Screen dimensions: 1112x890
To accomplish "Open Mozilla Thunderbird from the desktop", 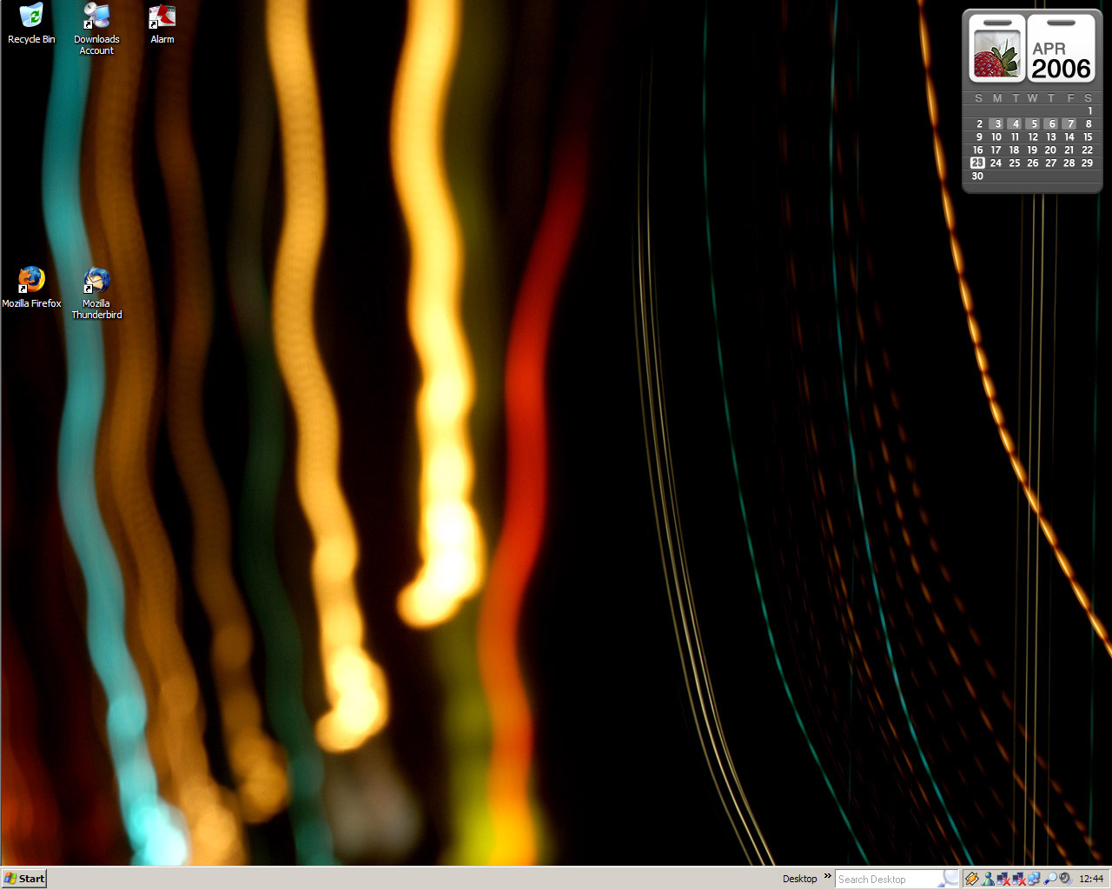I will point(96,281).
